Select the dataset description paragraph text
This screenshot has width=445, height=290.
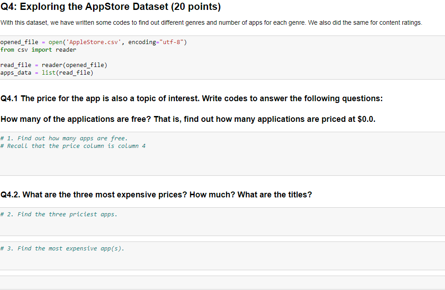pyautogui.click(x=211, y=22)
